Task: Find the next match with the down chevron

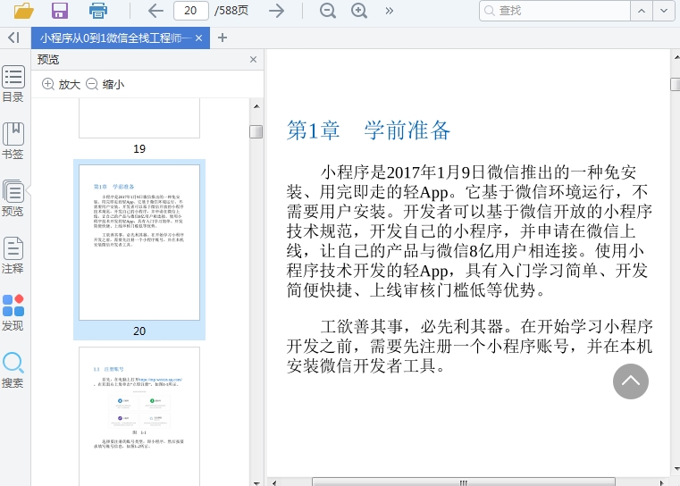Action: [664, 11]
